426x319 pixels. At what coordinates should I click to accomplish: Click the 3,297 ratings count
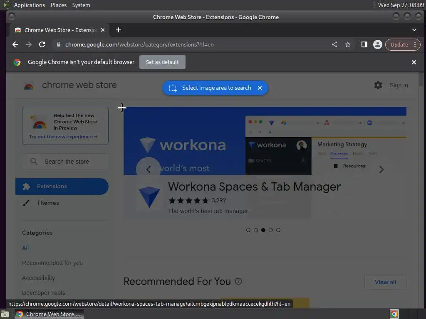(219, 201)
